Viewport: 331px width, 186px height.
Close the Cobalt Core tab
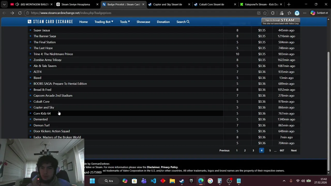(235, 4)
